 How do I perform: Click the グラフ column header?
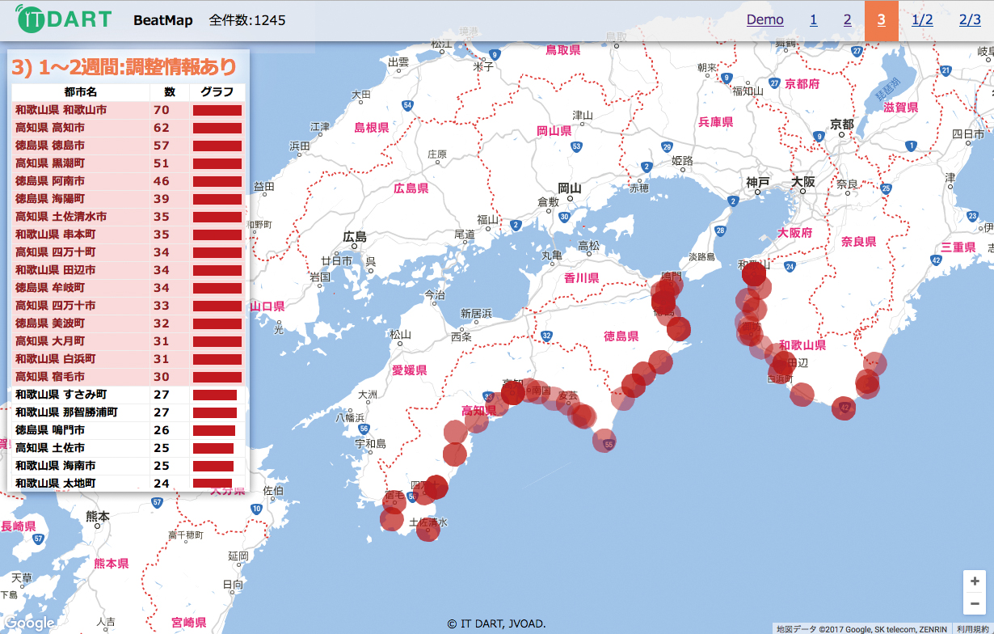click(x=217, y=92)
